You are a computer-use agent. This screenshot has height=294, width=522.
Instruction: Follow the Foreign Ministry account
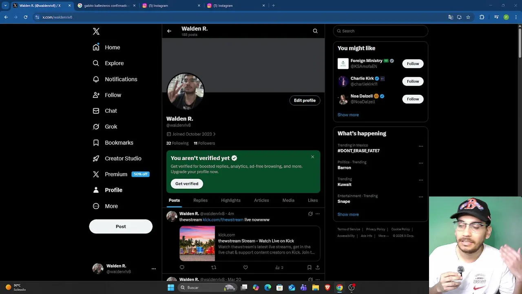pyautogui.click(x=413, y=64)
